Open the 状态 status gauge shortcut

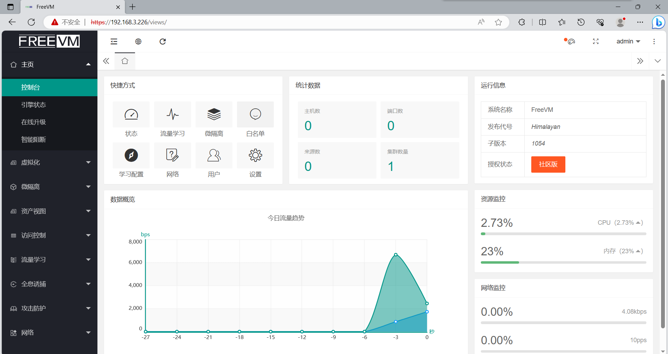pyautogui.click(x=131, y=114)
